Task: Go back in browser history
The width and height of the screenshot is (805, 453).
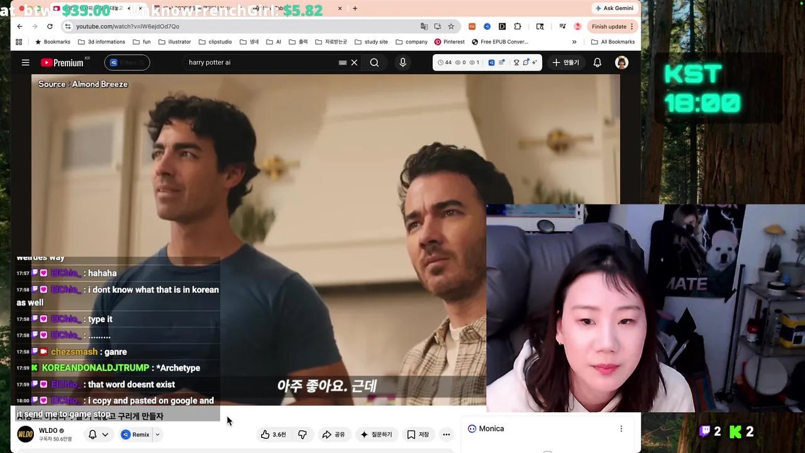Action: click(x=19, y=26)
